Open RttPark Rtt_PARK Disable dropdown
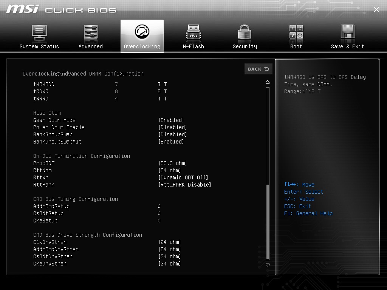 pos(184,185)
